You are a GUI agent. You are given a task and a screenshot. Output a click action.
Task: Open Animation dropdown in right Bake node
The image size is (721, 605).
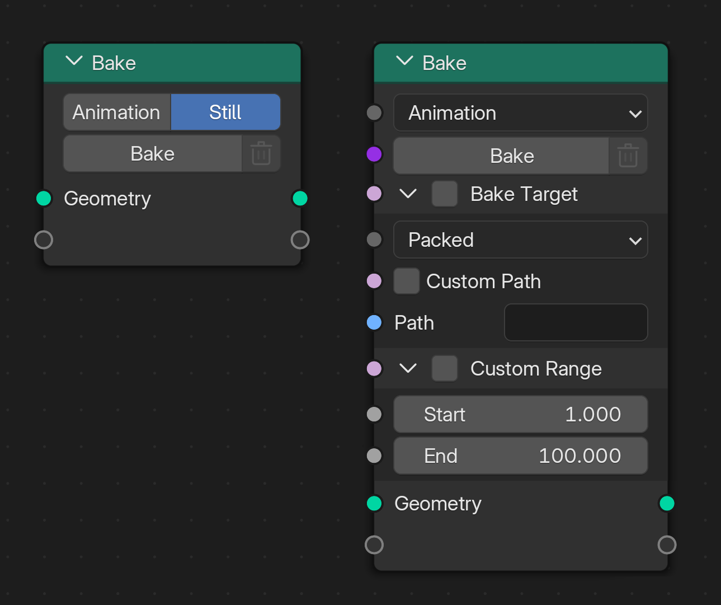521,113
